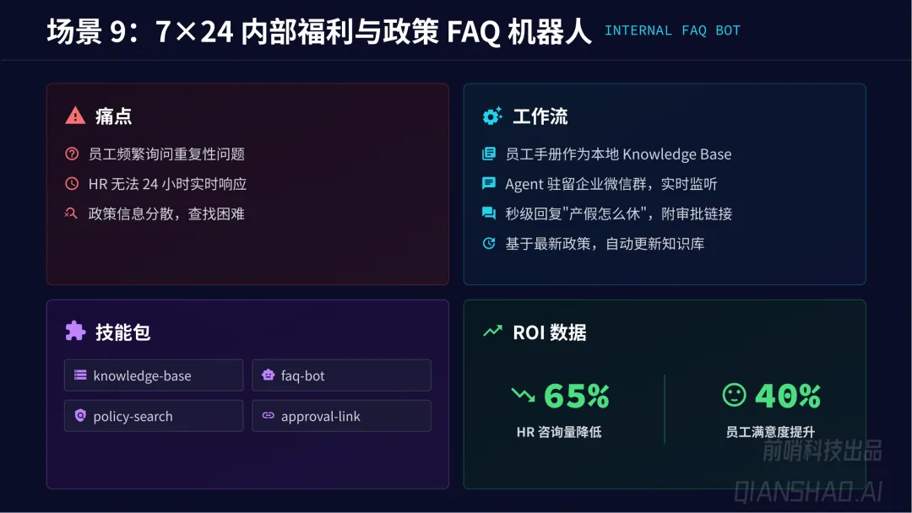Click the INTERNAL FAQ BOT label

coord(672,31)
